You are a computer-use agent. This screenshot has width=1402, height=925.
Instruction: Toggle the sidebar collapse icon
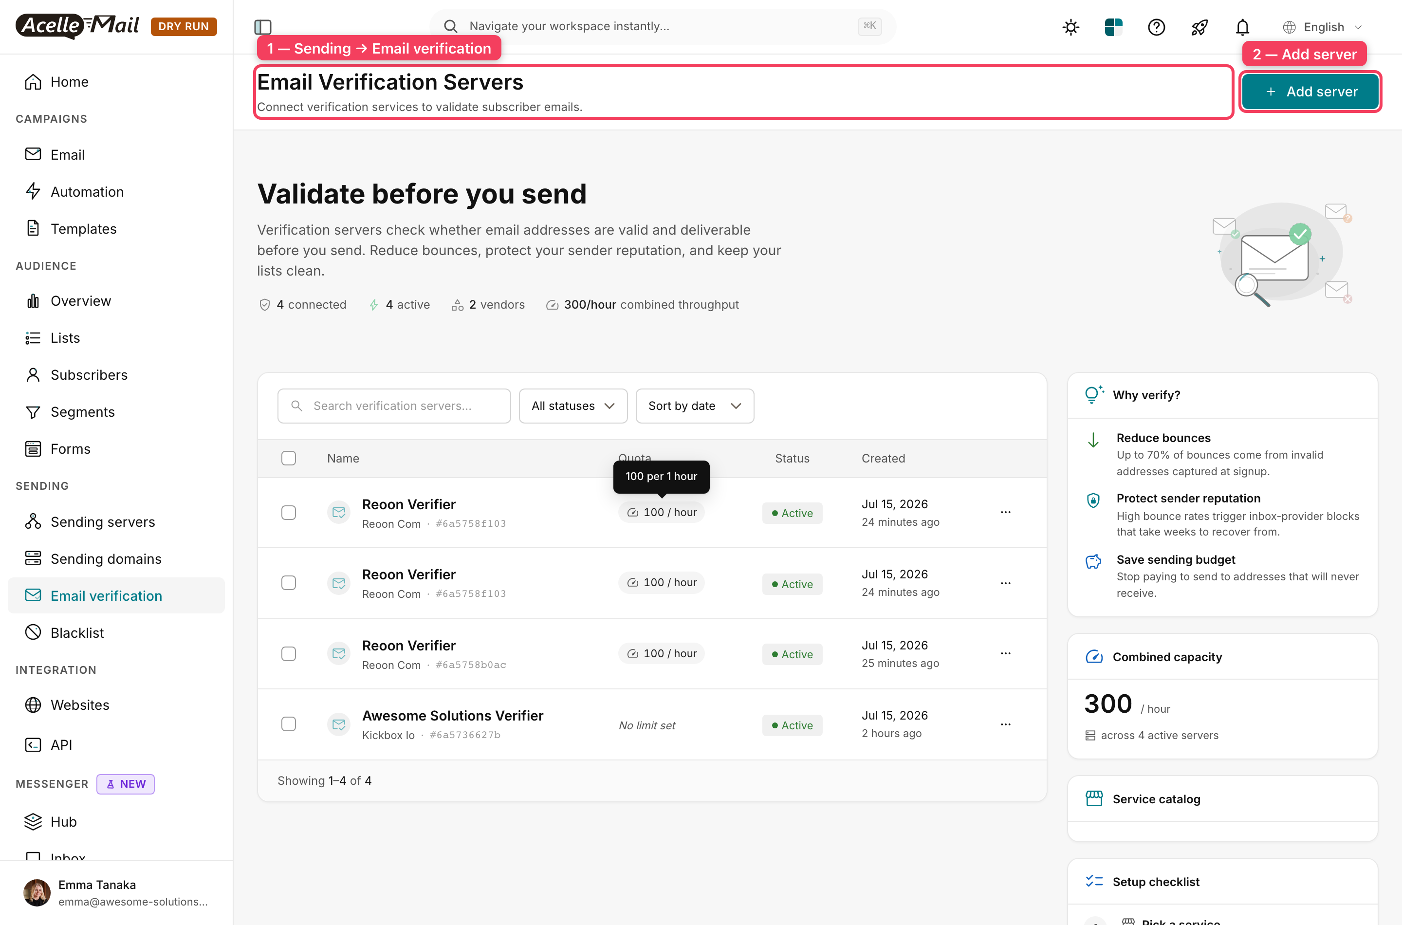pos(262,27)
